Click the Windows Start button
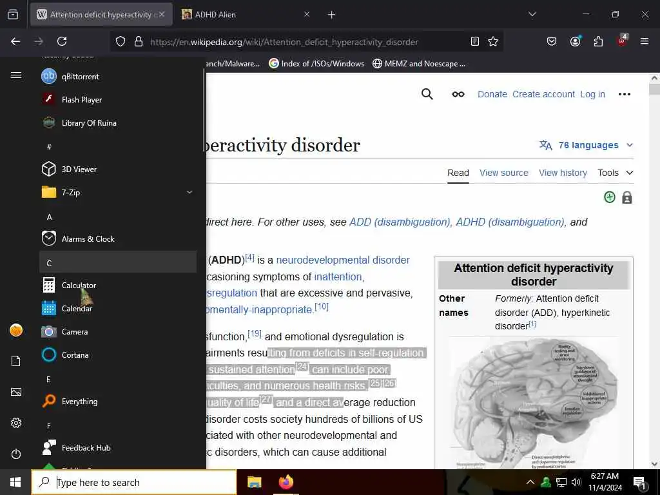660x495 pixels. (15, 482)
